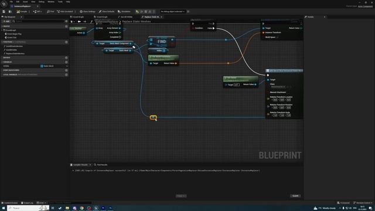Click the selected reroute node on blue wire
This screenshot has width=375, height=211.
(x=154, y=117)
